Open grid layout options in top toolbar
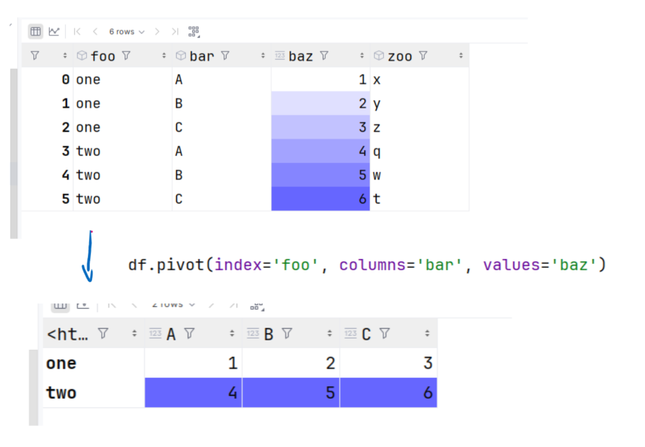 tap(193, 32)
